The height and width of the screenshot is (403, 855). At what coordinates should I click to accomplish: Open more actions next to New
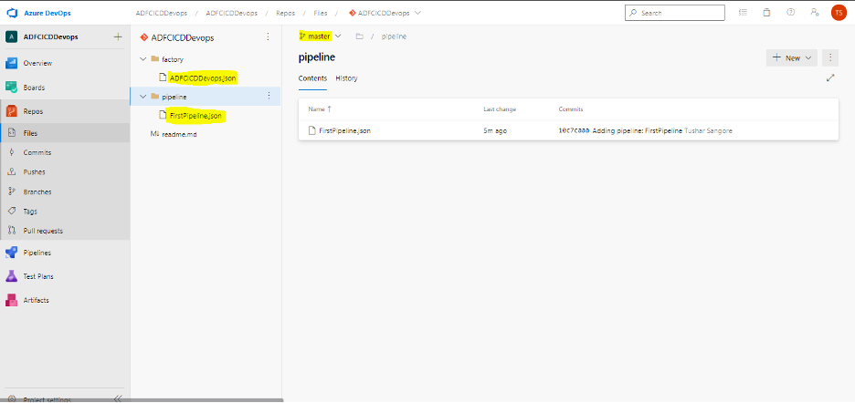coord(830,57)
